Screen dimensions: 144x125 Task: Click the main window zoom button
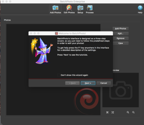(x=10, y=1)
